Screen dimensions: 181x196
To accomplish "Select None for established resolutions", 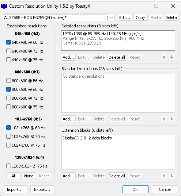I will tap(29, 176).
